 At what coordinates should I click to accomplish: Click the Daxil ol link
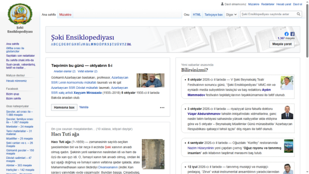pyautogui.click(x=298, y=4)
